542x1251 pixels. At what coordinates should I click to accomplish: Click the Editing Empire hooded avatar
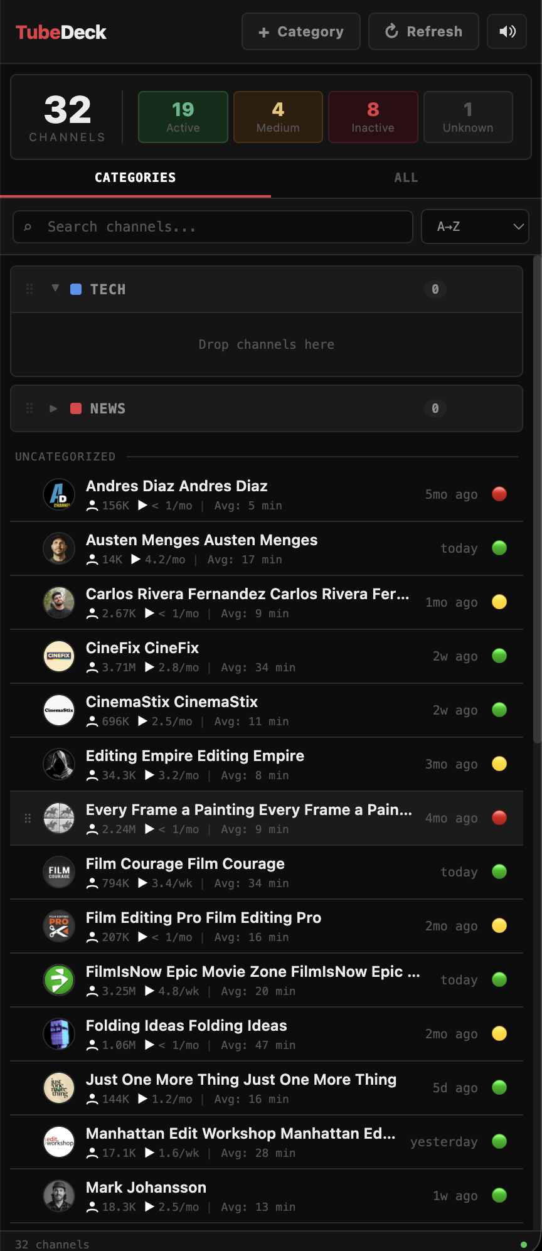(59, 764)
